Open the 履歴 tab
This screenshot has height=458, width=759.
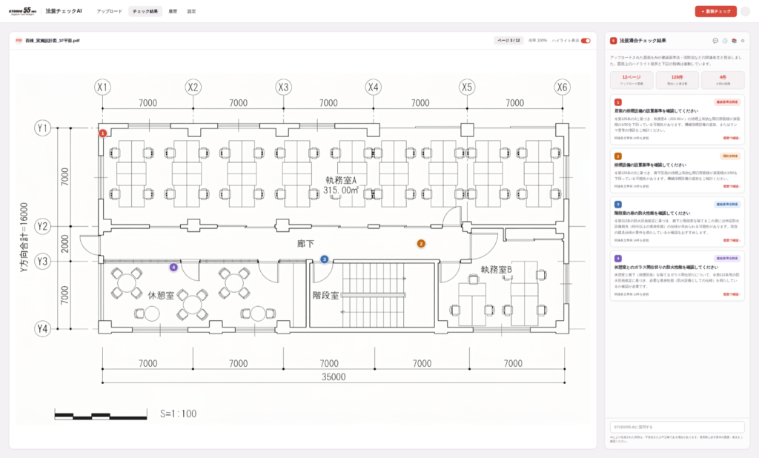pyautogui.click(x=173, y=11)
